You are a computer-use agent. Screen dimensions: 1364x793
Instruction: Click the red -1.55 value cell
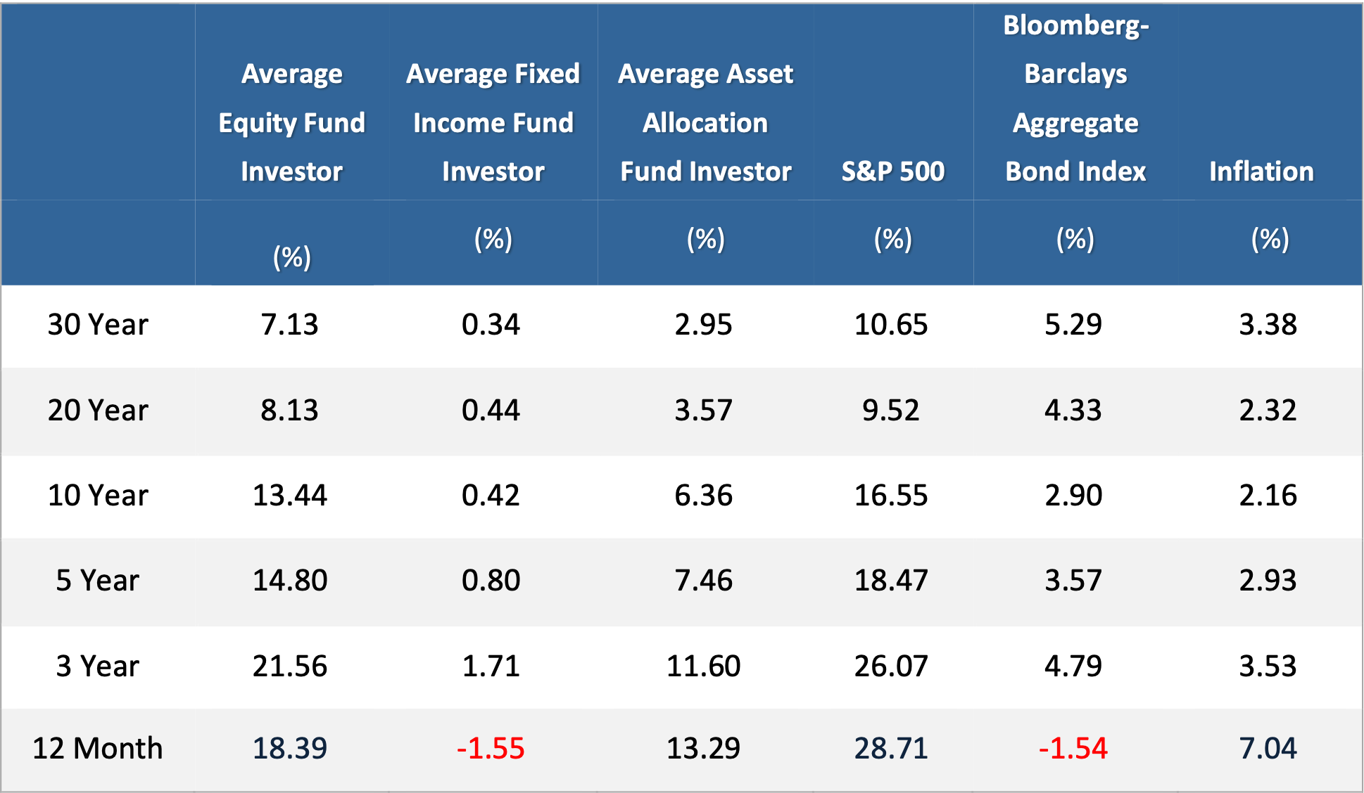491,749
